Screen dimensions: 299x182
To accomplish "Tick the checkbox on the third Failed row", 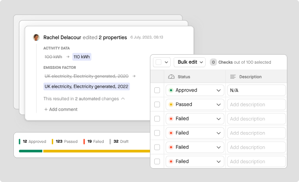I will (x=157, y=147).
